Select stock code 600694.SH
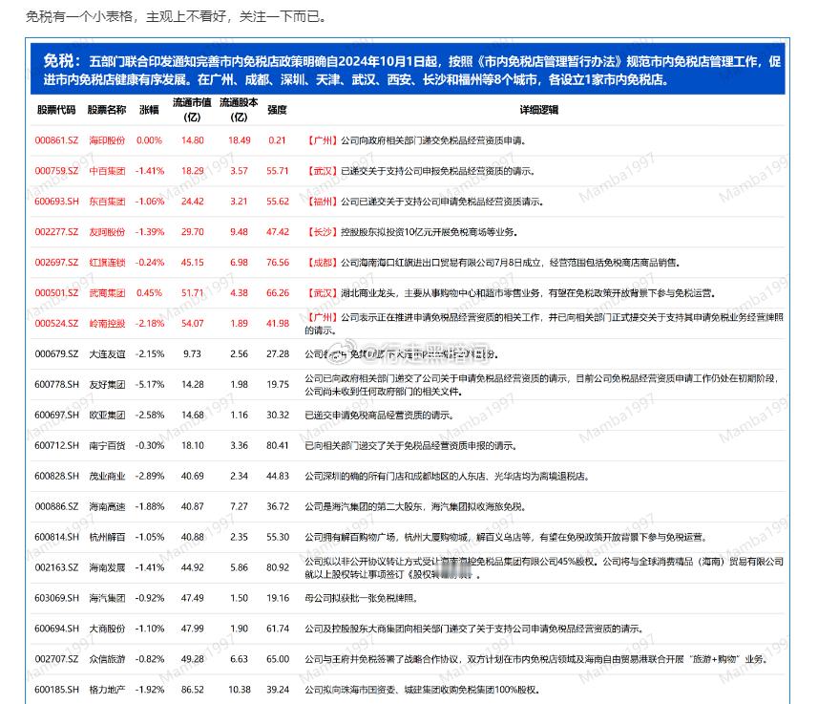818x704 pixels. [56, 629]
